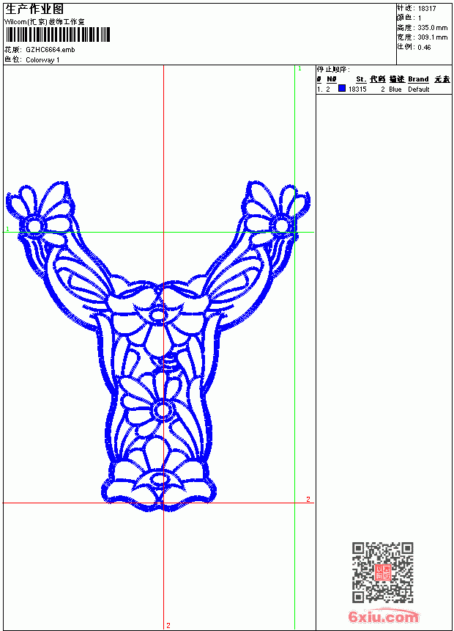Click the Brand column header

pyautogui.click(x=418, y=79)
